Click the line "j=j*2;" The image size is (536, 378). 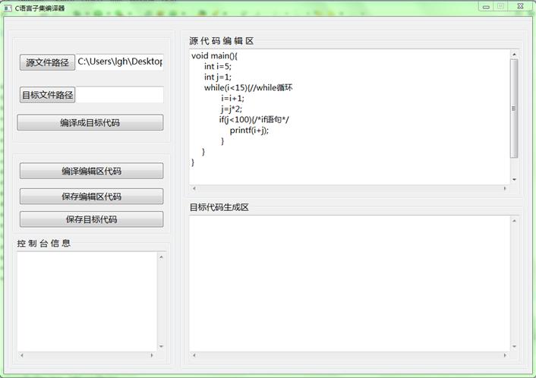232,109
